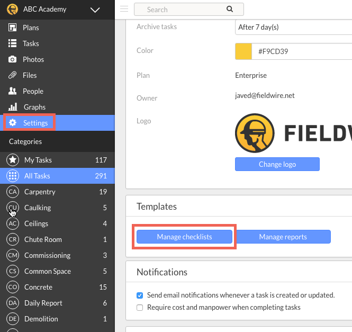This screenshot has width=352, height=332.
Task: Select the Common Space category label
Action: pos(48,271)
